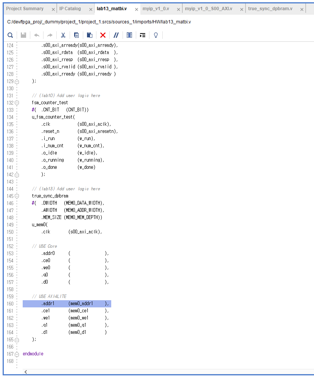
Task: Open the myip_v1_0_S00_AXI.v tab
Action: (209, 9)
